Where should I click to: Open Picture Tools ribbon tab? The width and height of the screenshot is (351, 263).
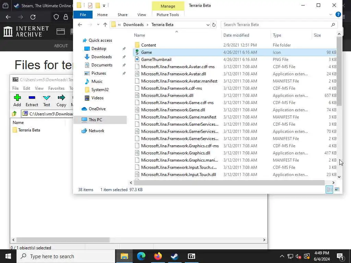168,15
